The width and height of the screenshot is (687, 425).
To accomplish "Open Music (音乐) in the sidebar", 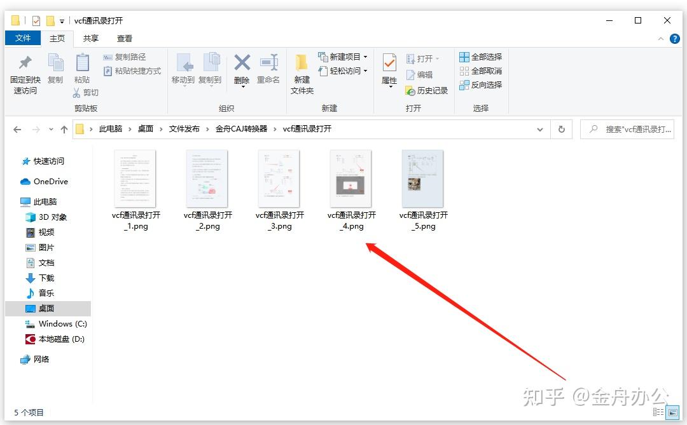I will coord(40,293).
